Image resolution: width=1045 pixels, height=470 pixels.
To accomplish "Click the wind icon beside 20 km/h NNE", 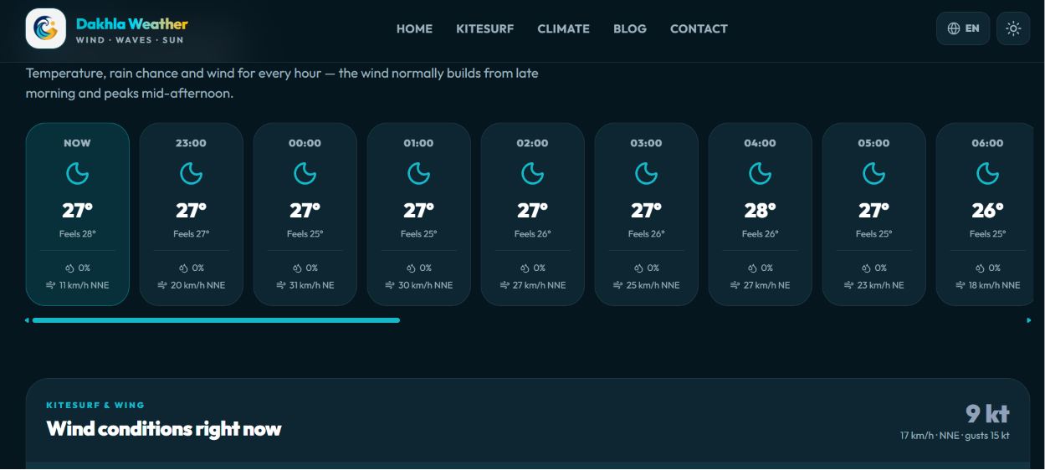I will point(162,285).
